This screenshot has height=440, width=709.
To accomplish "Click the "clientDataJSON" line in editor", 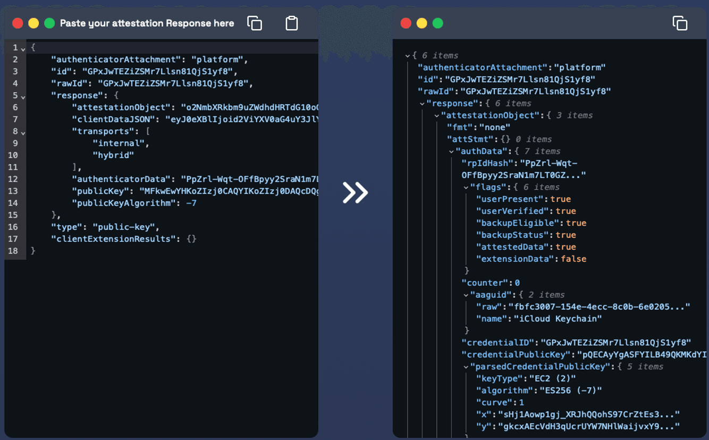I will click(x=195, y=119).
